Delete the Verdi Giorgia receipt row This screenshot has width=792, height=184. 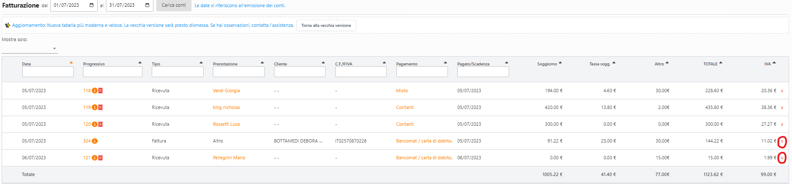[x=782, y=91]
